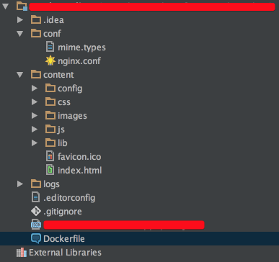Expand the config folder arrow
The height and width of the screenshot is (262, 279).
tap(35, 89)
